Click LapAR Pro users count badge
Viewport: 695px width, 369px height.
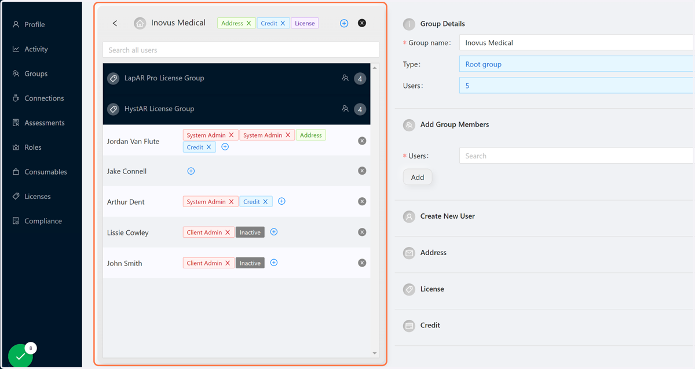click(360, 79)
